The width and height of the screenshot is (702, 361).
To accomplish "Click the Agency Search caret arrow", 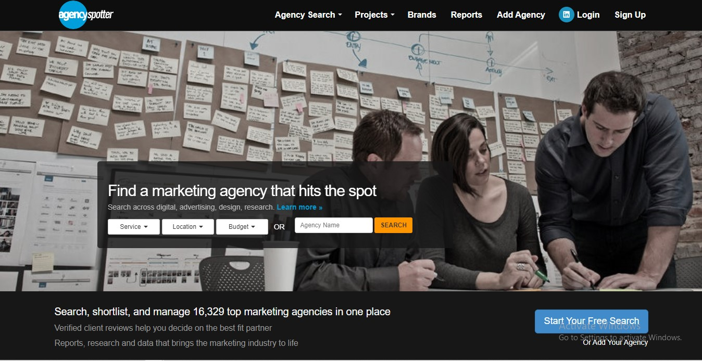I will [340, 15].
